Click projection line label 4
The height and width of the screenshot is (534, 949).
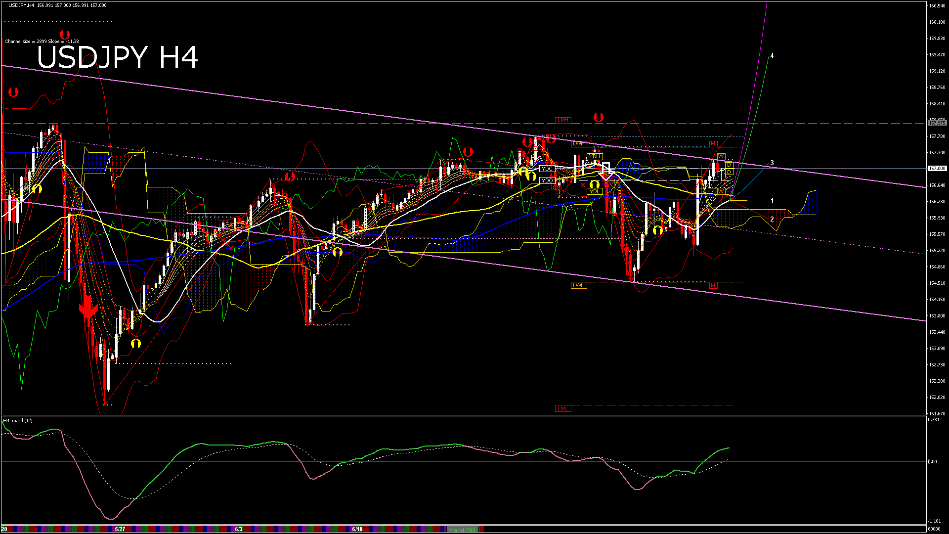tap(772, 56)
